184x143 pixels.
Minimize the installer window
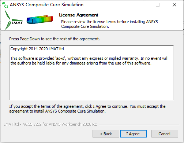click(x=141, y=5)
